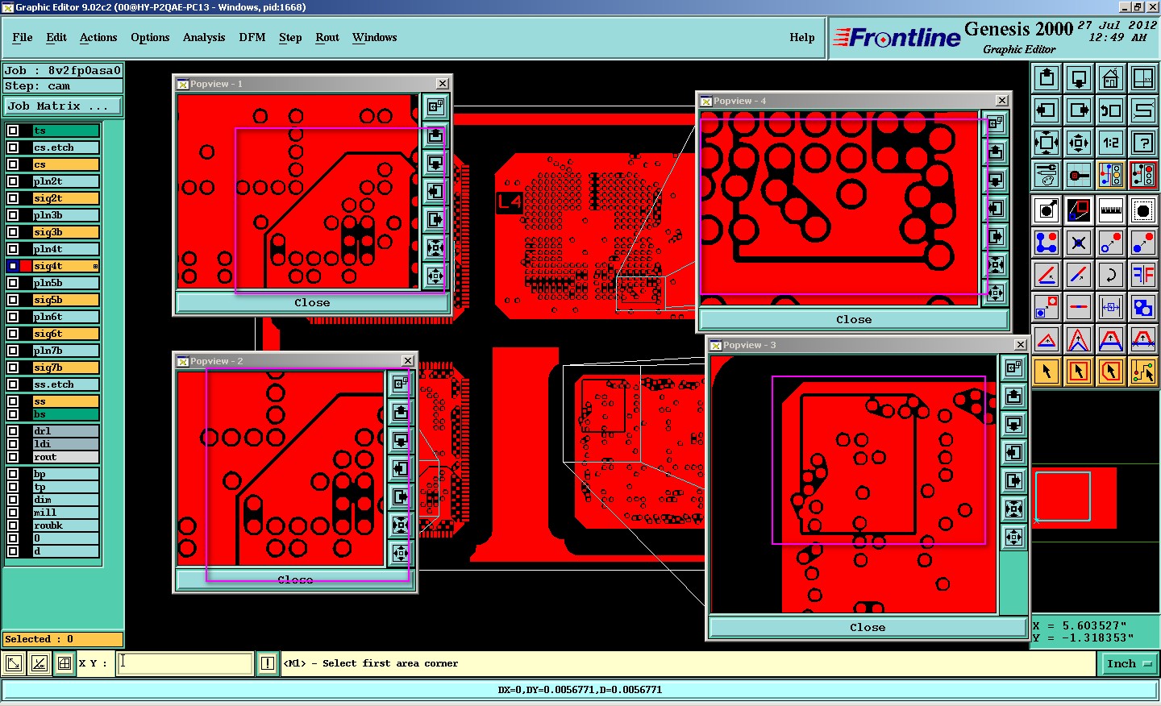Click the X delete-feature icon

(x=1079, y=242)
